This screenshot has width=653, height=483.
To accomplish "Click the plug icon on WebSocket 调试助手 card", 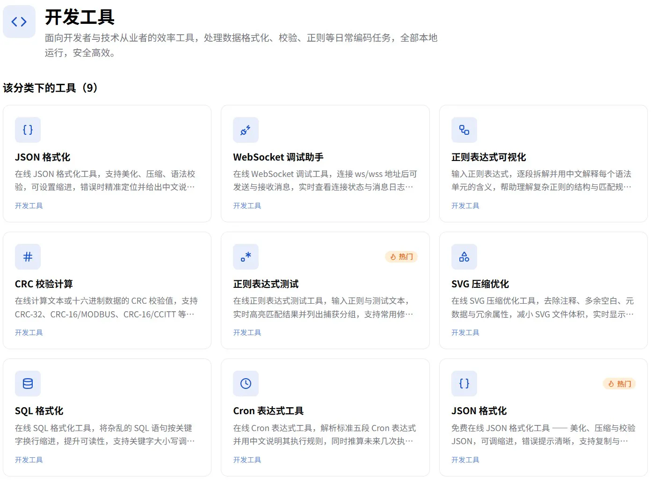I will pyautogui.click(x=246, y=130).
